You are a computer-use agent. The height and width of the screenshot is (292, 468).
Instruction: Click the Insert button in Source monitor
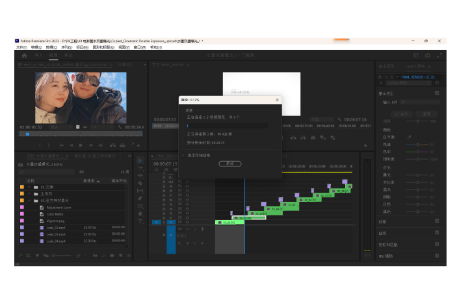pyautogui.click(x=112, y=145)
